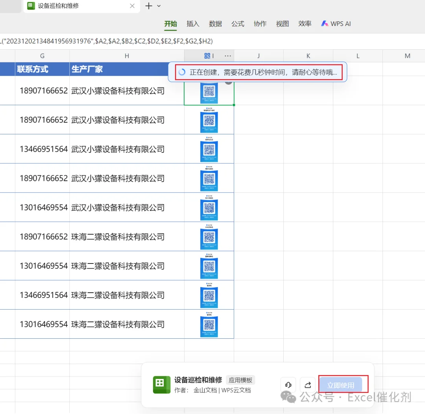Image resolution: width=425 pixels, height=414 pixels.
Task: Switch to the 数据 tab
Action: [216, 24]
